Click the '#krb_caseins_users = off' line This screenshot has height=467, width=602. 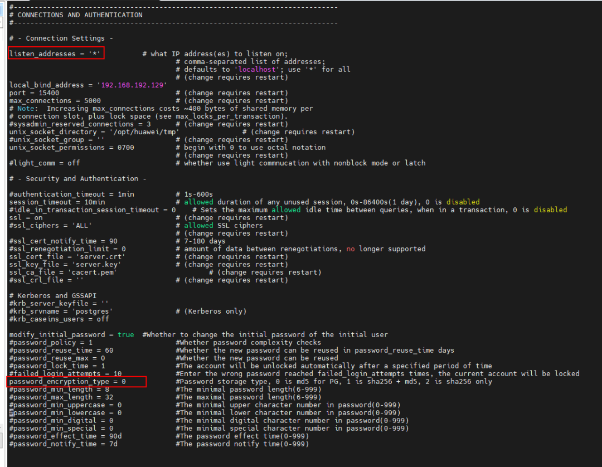point(59,319)
